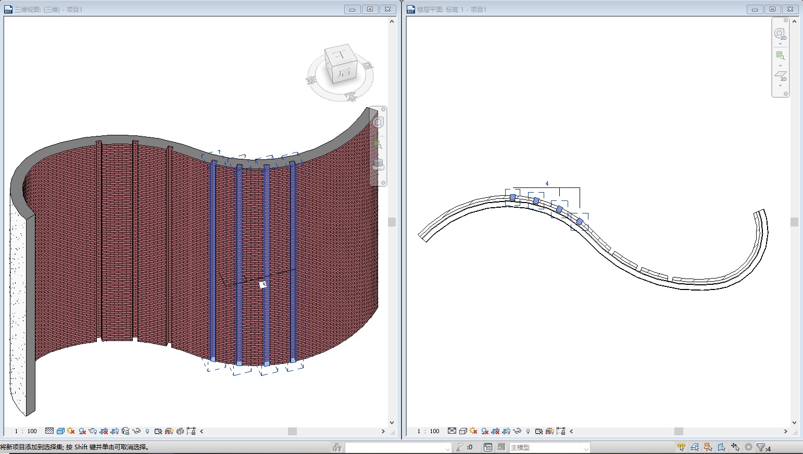The width and height of the screenshot is (803, 454).
Task: Open the 1 : 100 scale list in floor plan view
Action: click(429, 431)
